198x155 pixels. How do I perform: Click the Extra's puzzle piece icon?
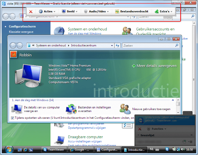pos(157,12)
